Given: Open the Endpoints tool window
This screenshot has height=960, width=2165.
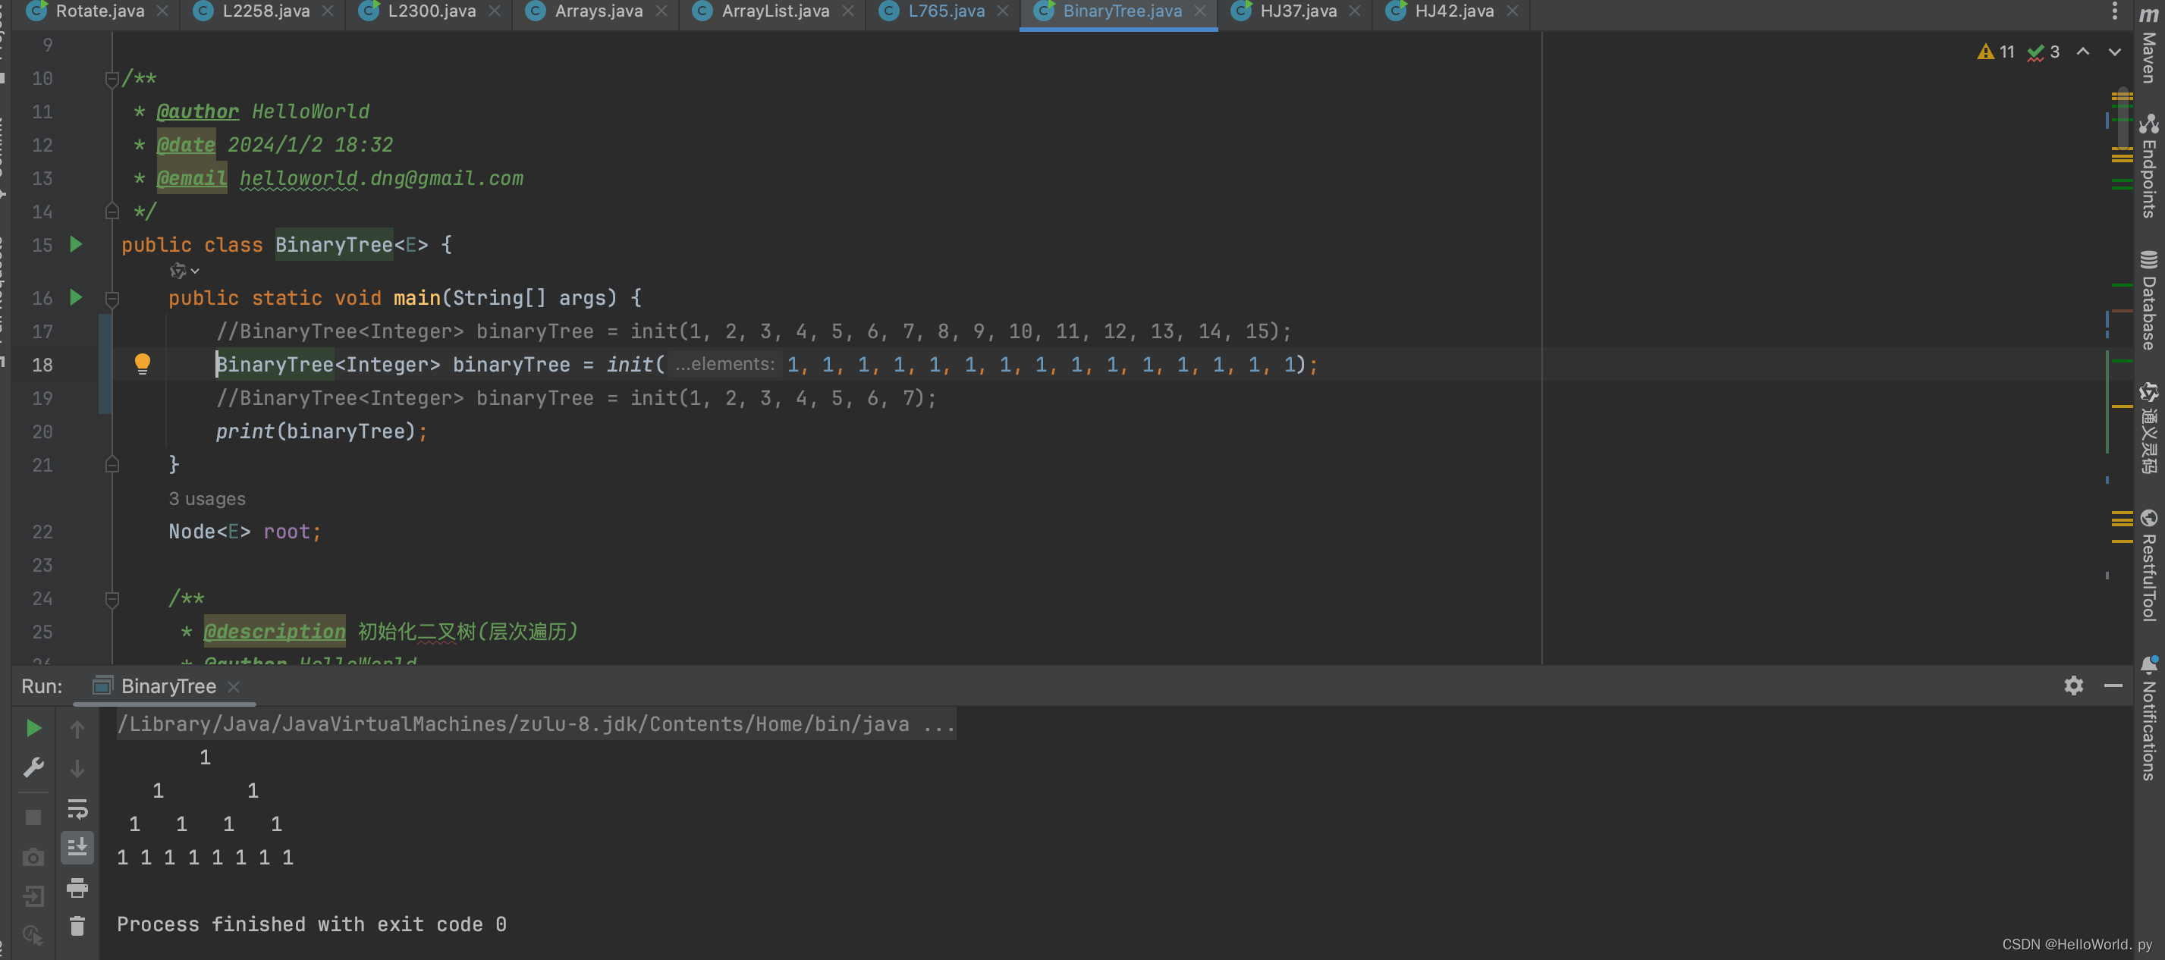Looking at the screenshot, I should (x=2149, y=165).
